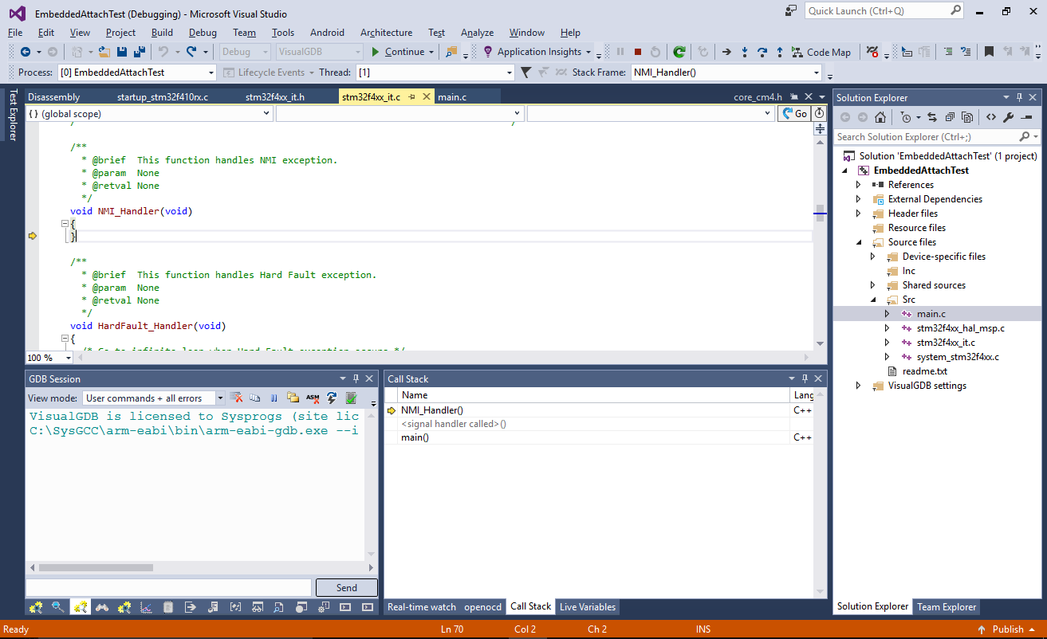
Task: Toggle the pin on stm32f4xx_it.c tab
Action: click(x=412, y=96)
